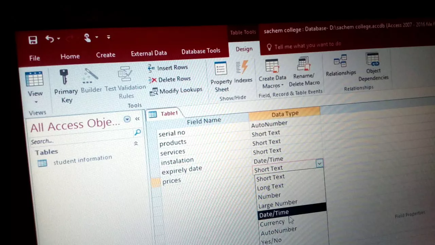Open the External Data tab

(149, 53)
